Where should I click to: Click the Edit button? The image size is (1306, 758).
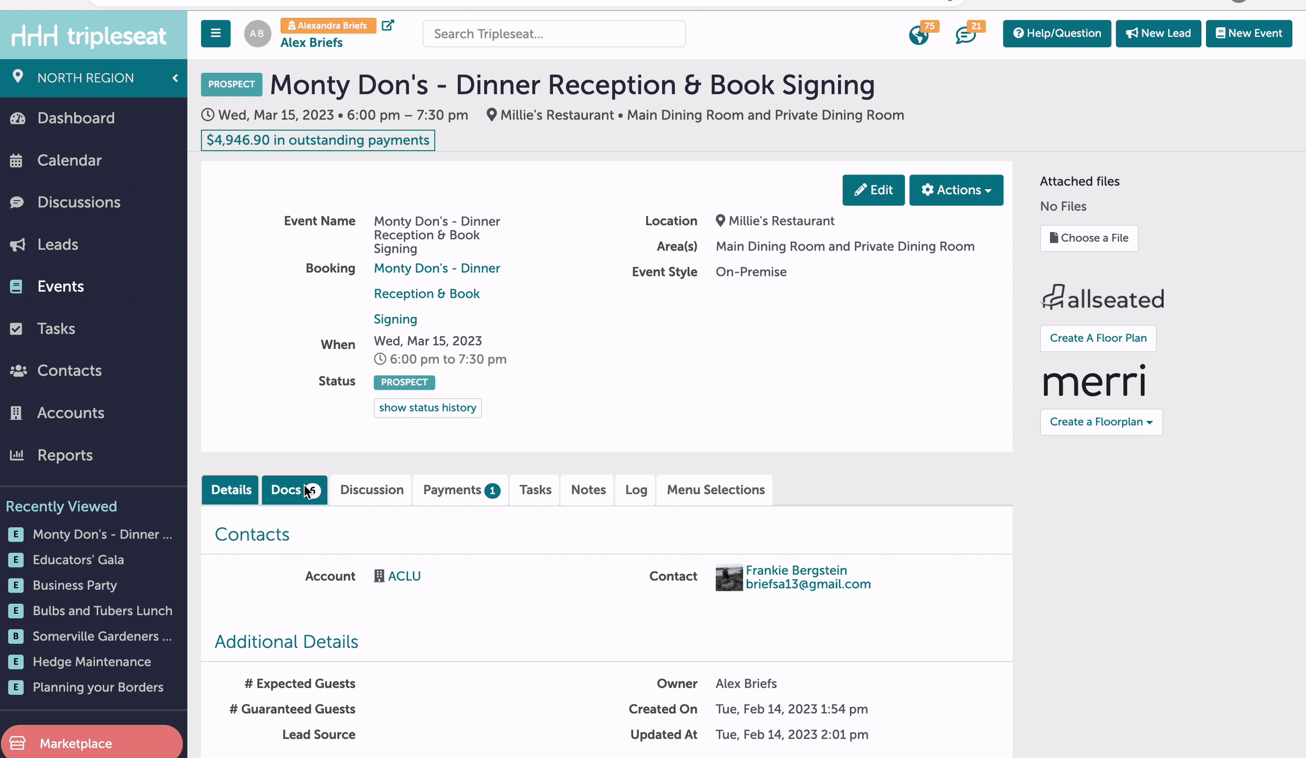coord(873,190)
